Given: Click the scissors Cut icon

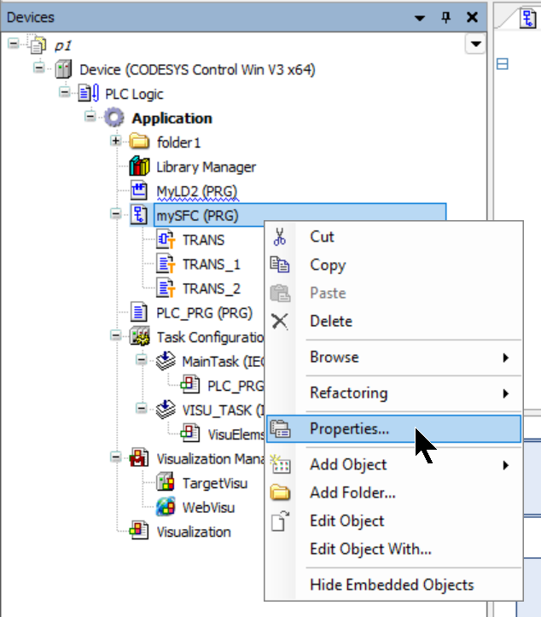Looking at the screenshot, I should (279, 236).
